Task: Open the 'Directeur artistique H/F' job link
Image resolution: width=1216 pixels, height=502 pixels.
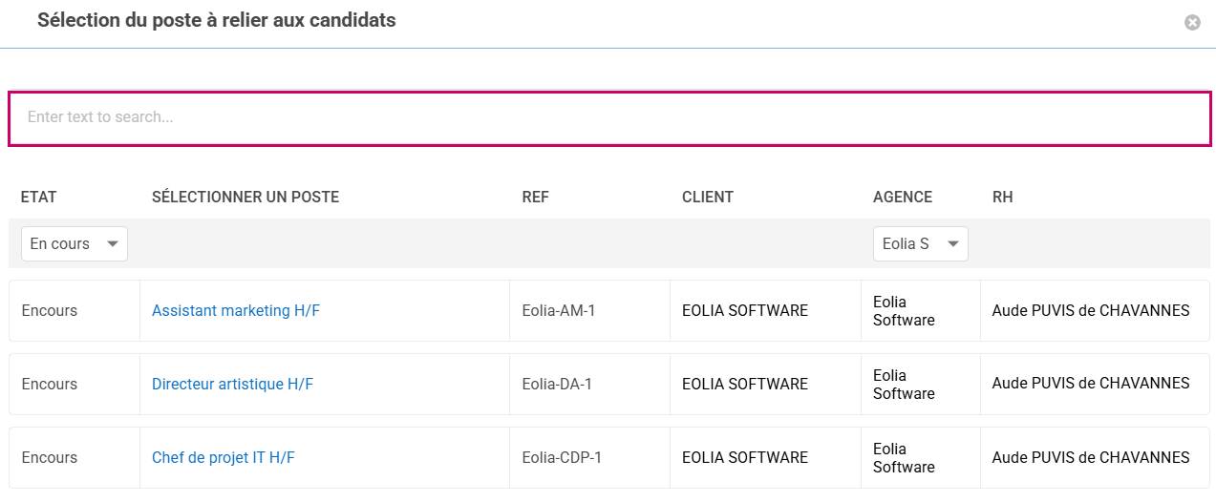Action: point(232,385)
